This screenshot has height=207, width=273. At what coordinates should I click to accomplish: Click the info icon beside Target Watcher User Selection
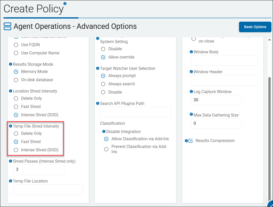click(x=98, y=68)
